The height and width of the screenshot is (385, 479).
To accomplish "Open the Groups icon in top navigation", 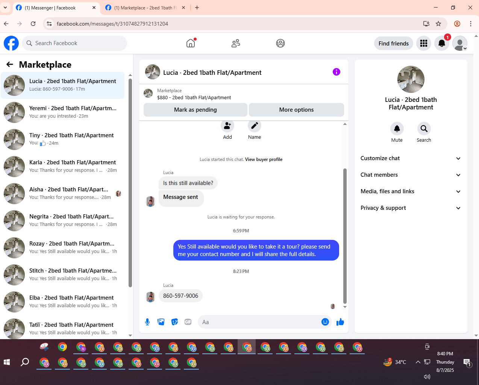I will 280,43.
